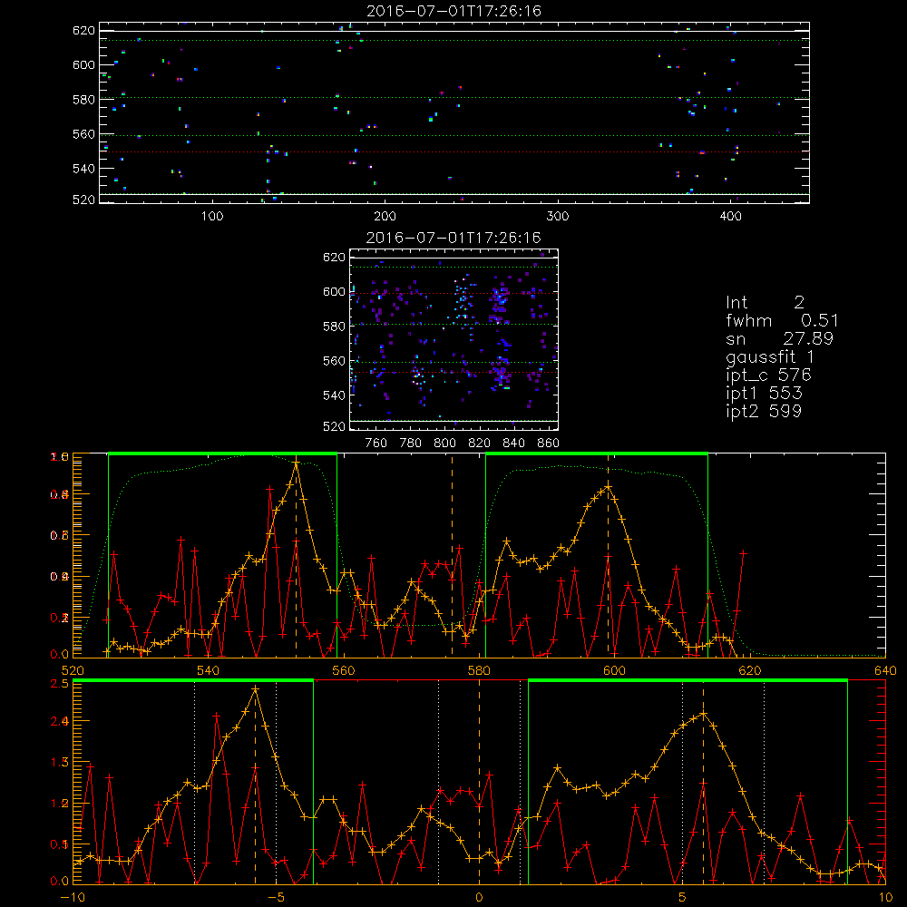Select the 'fwhm 0.51' value
Viewport: 907px width, 907px height.
[x=782, y=320]
